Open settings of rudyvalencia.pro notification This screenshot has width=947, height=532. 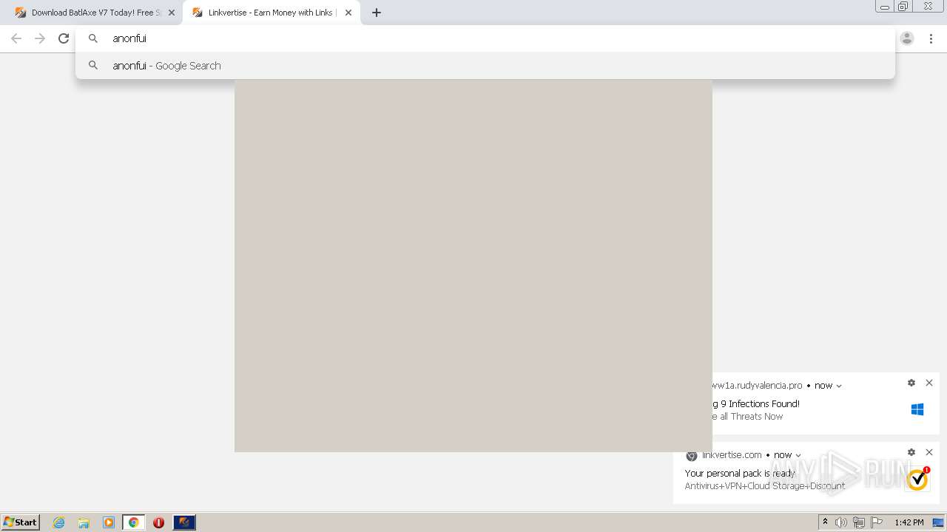[911, 383]
